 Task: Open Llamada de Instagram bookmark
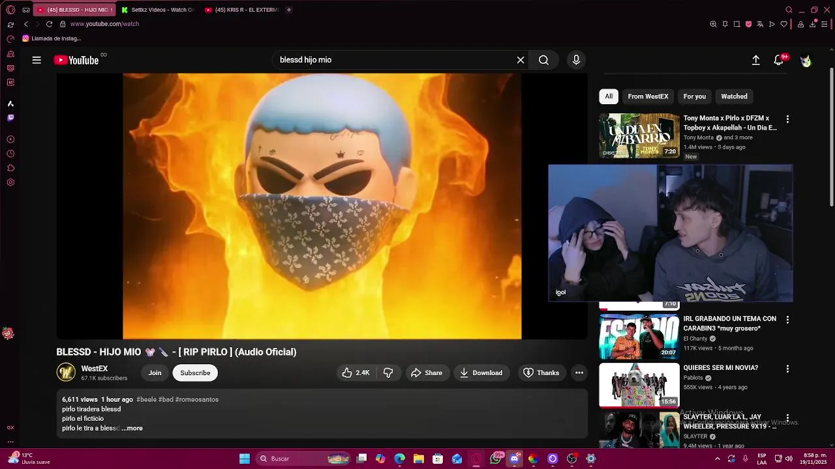click(52, 38)
